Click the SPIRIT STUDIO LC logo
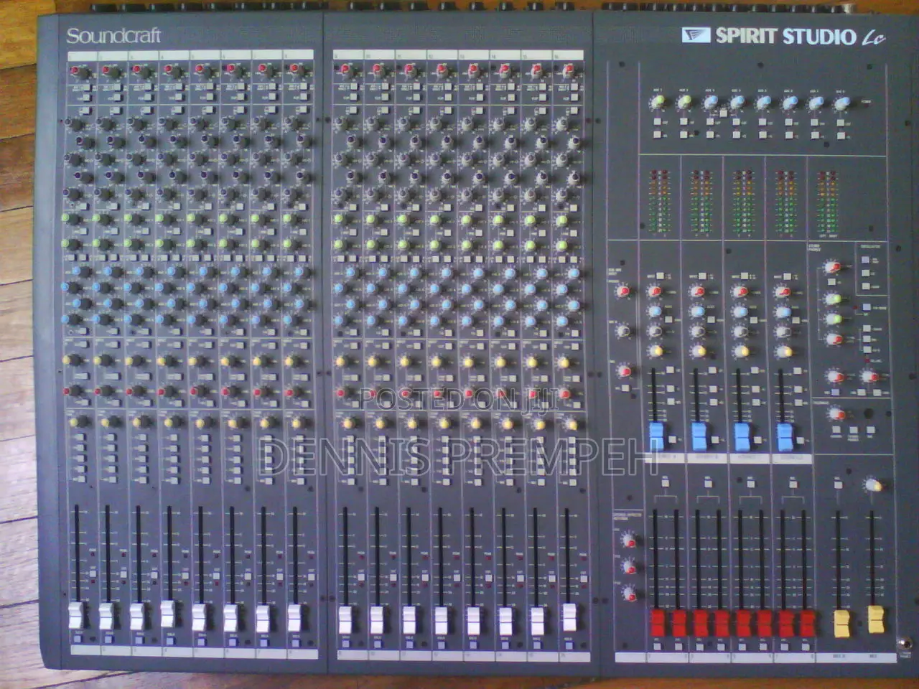 (x=783, y=36)
